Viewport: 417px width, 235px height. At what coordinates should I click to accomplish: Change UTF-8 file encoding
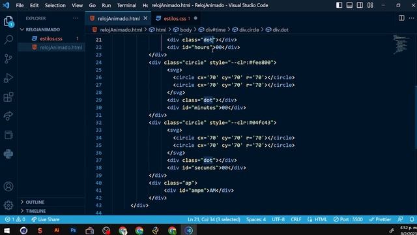point(278,219)
